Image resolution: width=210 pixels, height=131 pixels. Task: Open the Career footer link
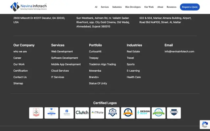coord(17,58)
